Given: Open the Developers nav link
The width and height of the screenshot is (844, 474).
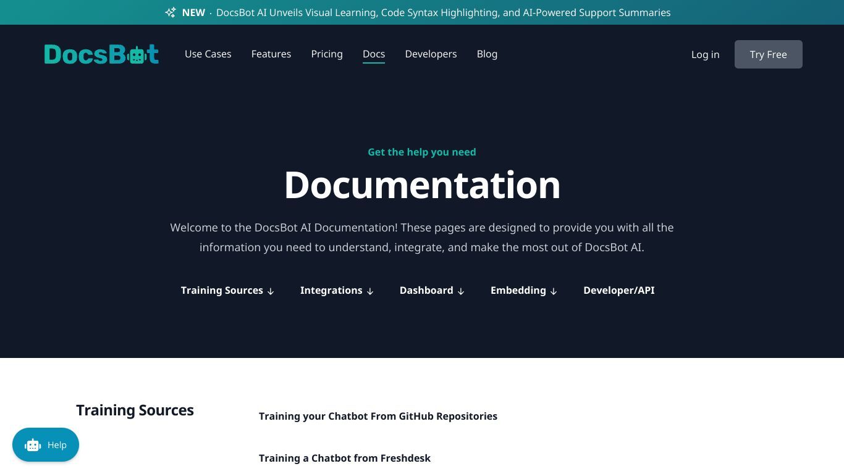Looking at the screenshot, I should pos(431,54).
